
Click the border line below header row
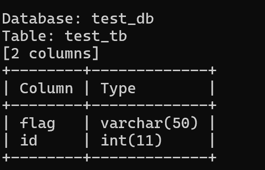pyautogui.click(x=109, y=105)
